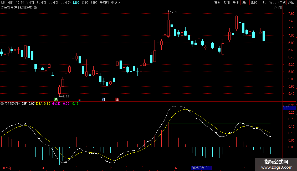
Task: Click the MACD: -0.05 value
Action: [60, 104]
